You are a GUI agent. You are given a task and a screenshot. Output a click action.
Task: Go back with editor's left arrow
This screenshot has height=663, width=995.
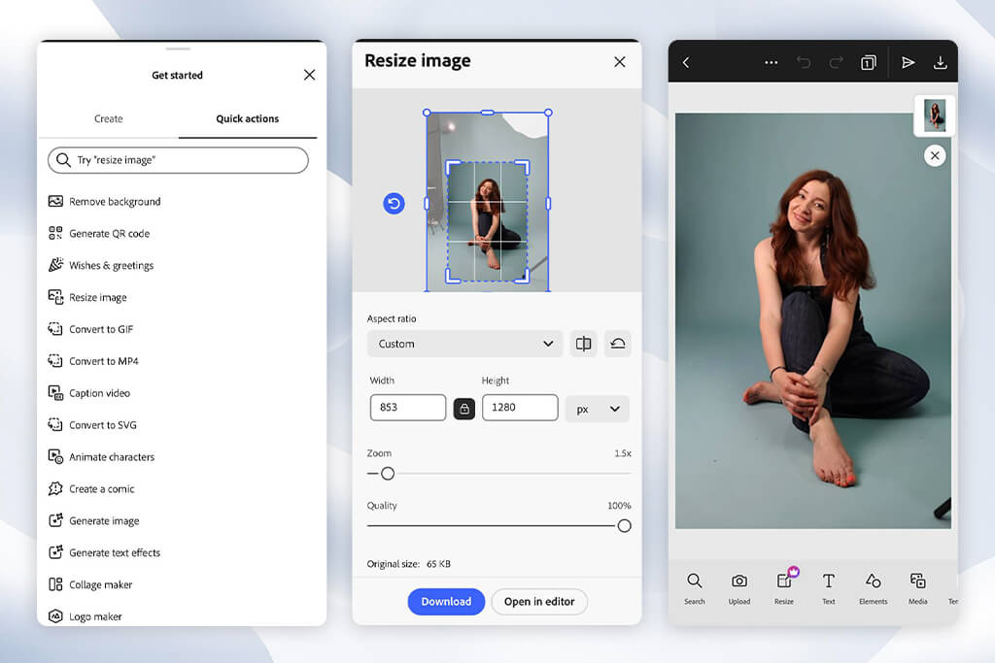point(686,62)
